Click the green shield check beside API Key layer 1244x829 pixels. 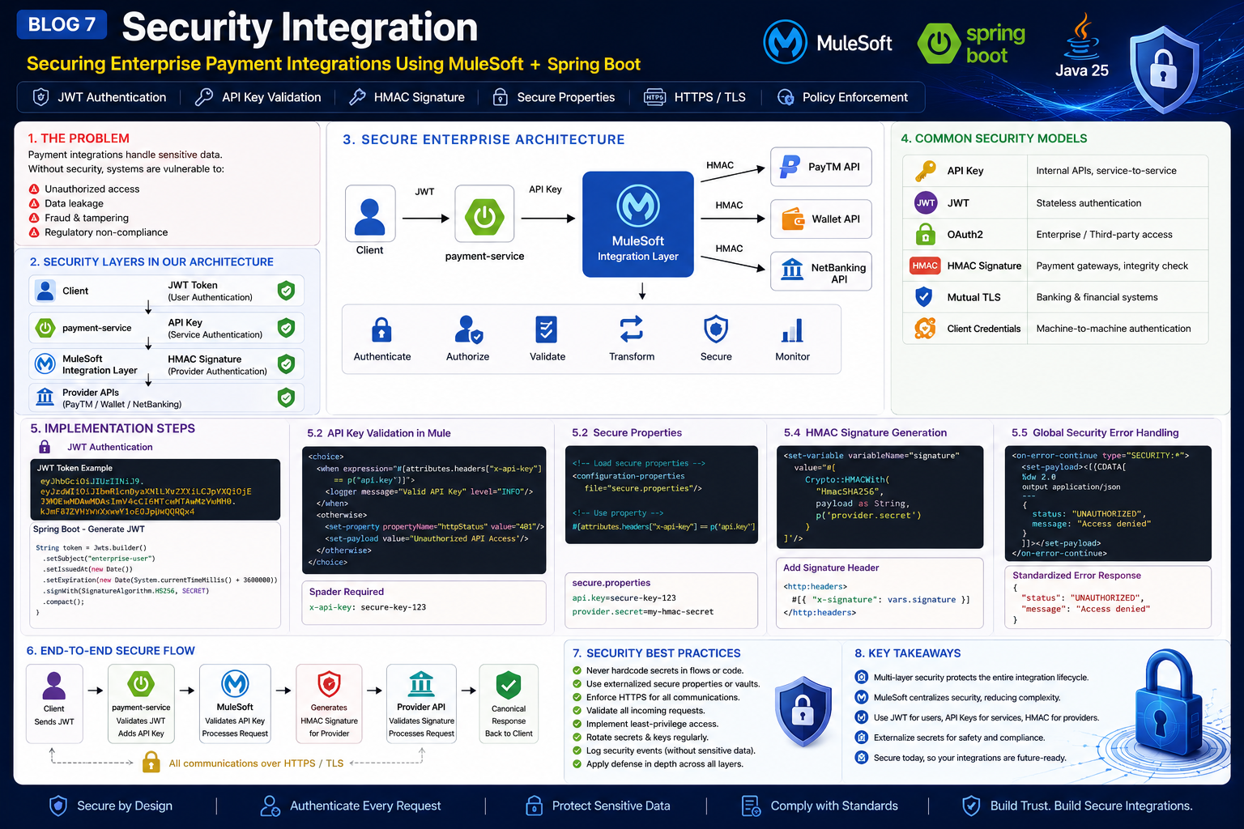[286, 328]
